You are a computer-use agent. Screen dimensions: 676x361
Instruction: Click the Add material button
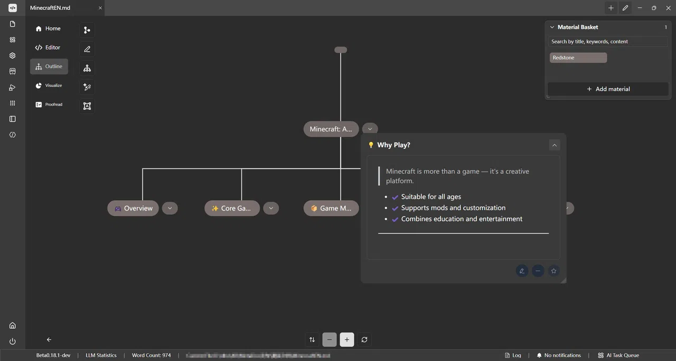608,89
